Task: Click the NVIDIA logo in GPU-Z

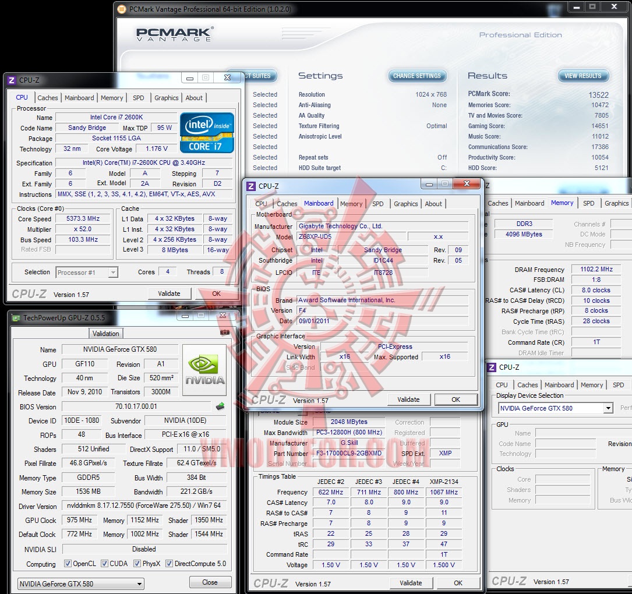Action: point(204,370)
